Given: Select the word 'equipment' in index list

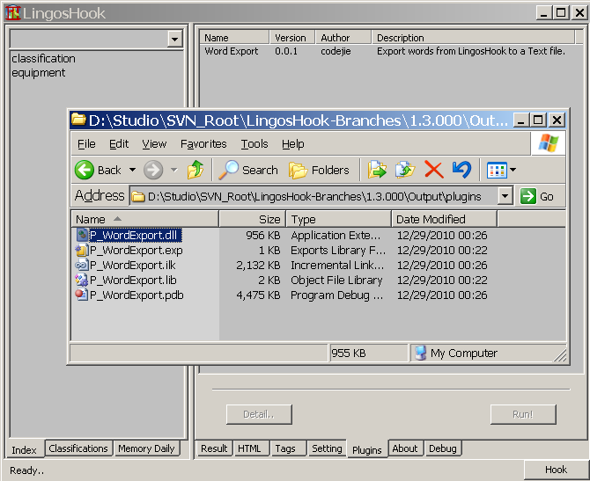Looking at the screenshot, I should [x=38, y=72].
